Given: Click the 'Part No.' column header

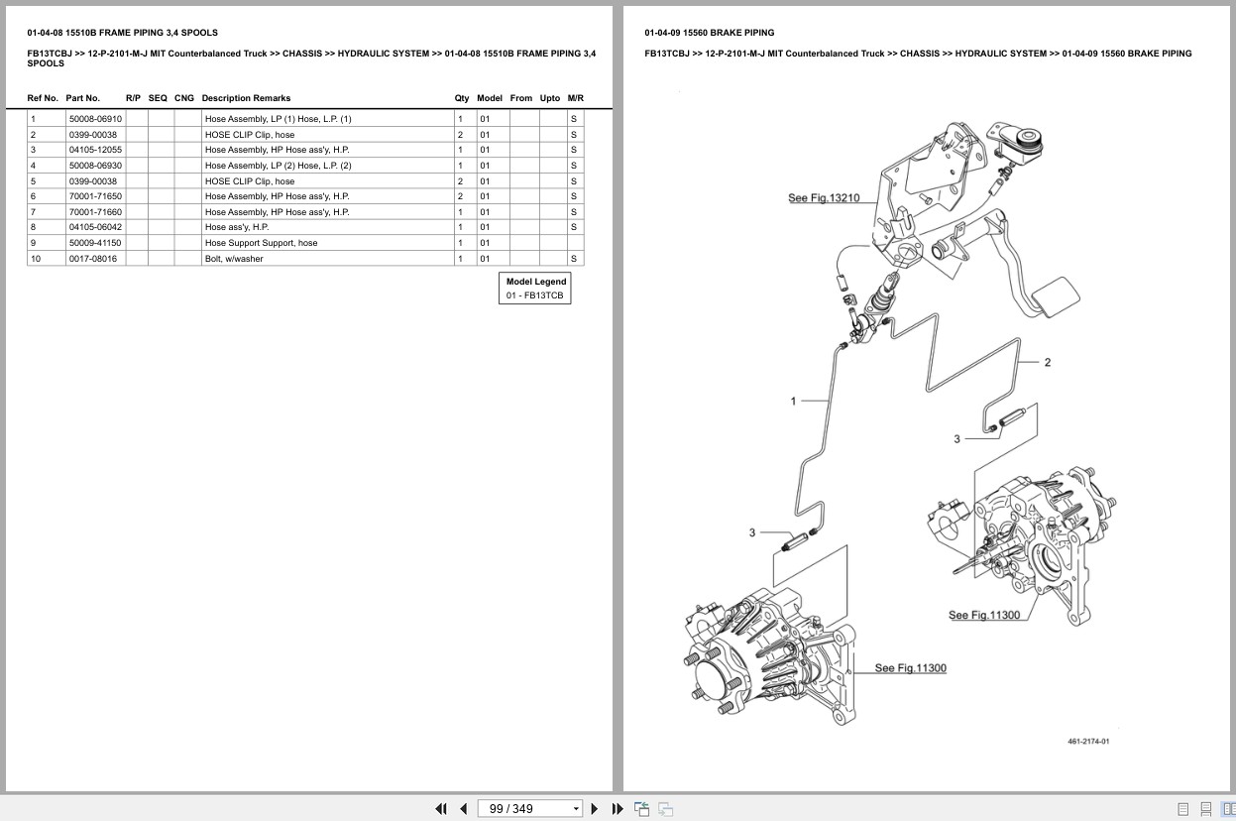Looking at the screenshot, I should 83,98.
